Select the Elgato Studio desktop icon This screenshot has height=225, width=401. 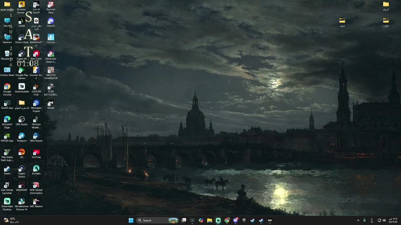(22, 172)
